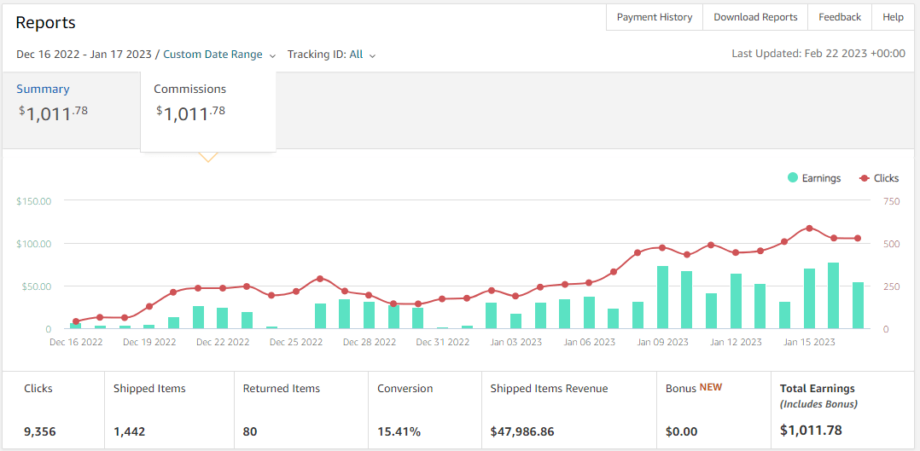Open the Payment History page
Image resolution: width=920 pixels, height=451 pixels.
[x=654, y=17]
